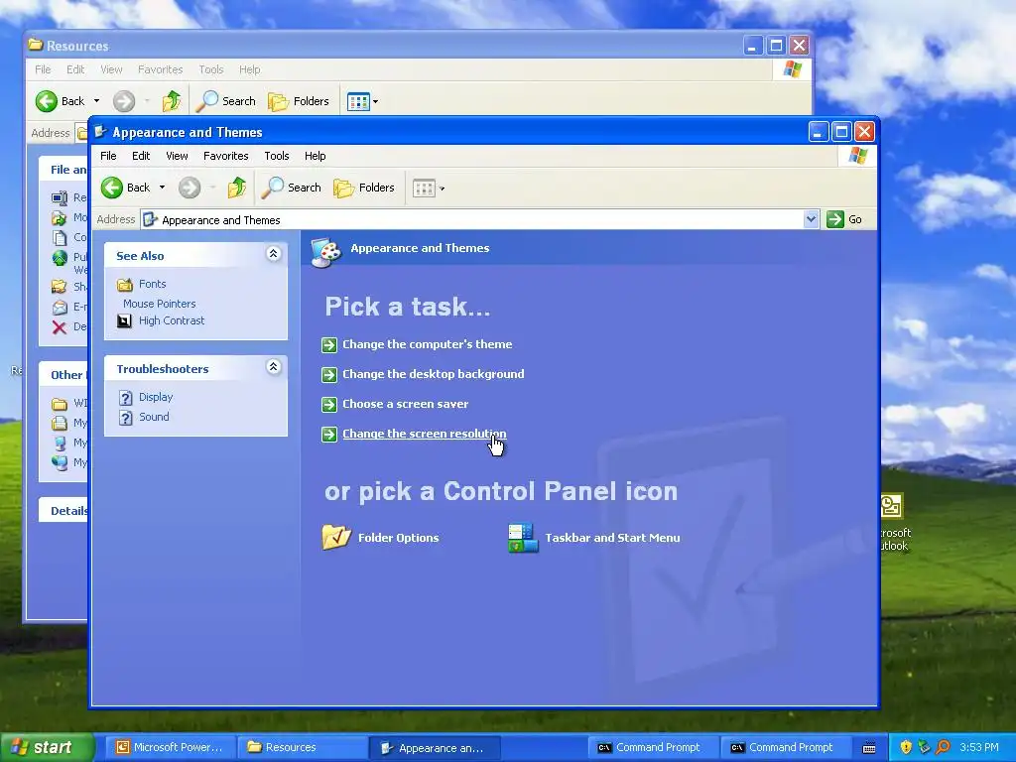Screen dimensions: 1016x762
Task: Click Change the screen resolution task
Action: [424, 435]
